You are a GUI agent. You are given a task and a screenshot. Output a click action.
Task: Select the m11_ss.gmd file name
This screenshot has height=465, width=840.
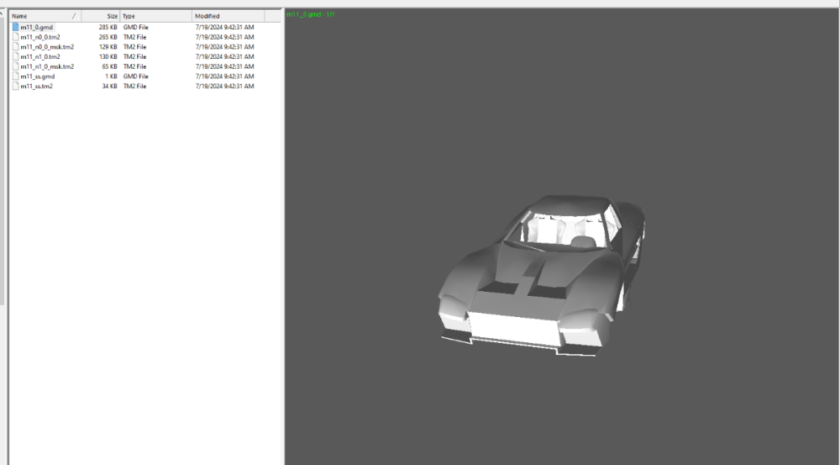(37, 76)
